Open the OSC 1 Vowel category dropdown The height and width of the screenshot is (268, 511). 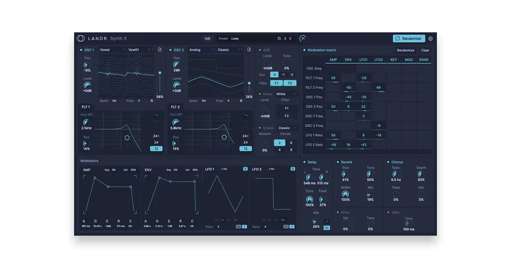(112, 50)
